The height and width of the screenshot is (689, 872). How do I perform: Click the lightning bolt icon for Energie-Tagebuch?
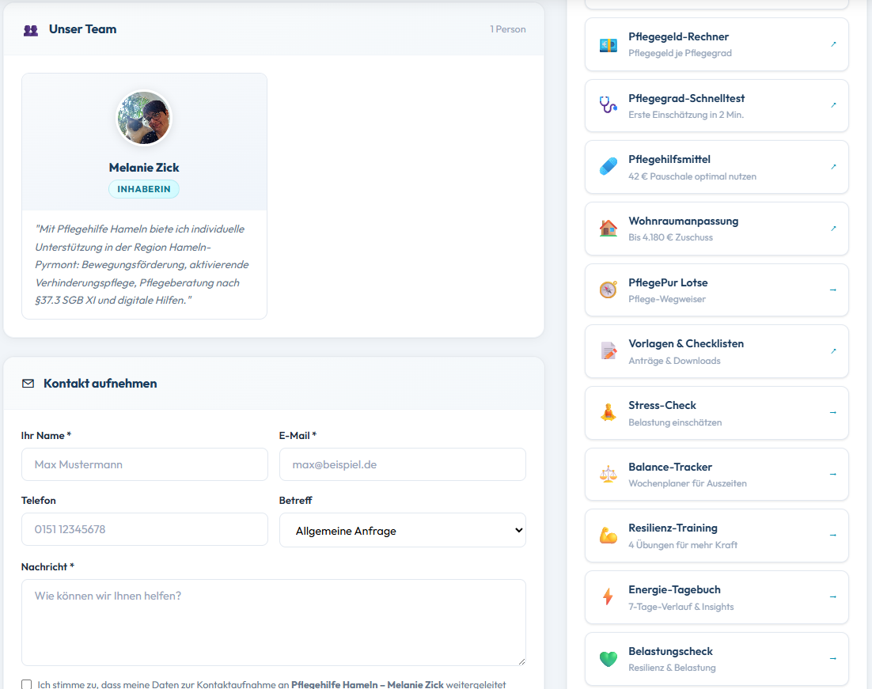pyautogui.click(x=608, y=596)
